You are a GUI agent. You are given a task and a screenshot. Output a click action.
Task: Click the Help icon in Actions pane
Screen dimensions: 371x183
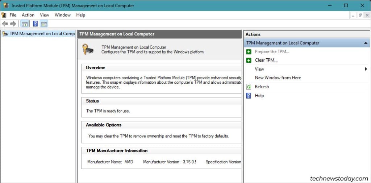click(x=249, y=96)
